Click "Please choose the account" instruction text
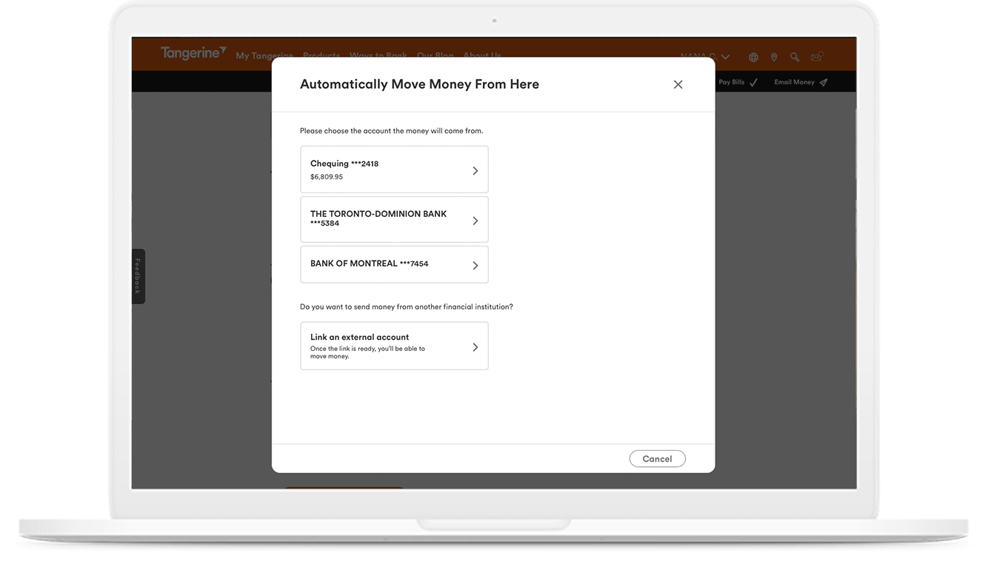 click(391, 131)
